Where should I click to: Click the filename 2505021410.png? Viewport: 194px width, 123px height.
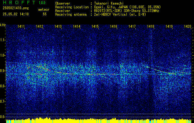tap(16, 8)
